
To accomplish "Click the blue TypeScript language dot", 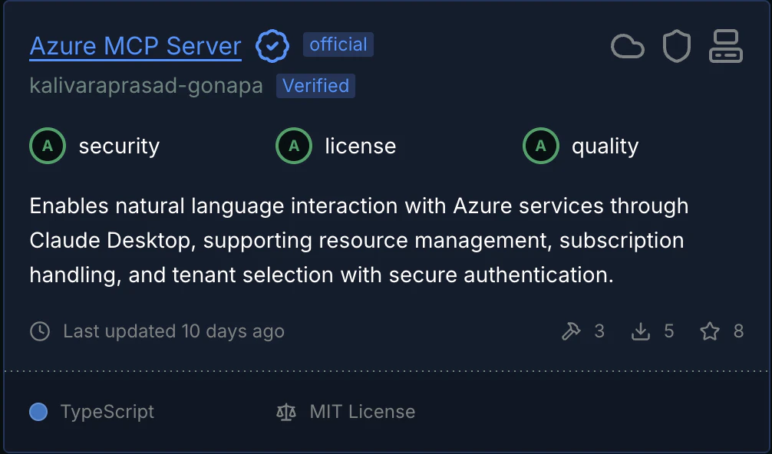I will click(x=38, y=412).
